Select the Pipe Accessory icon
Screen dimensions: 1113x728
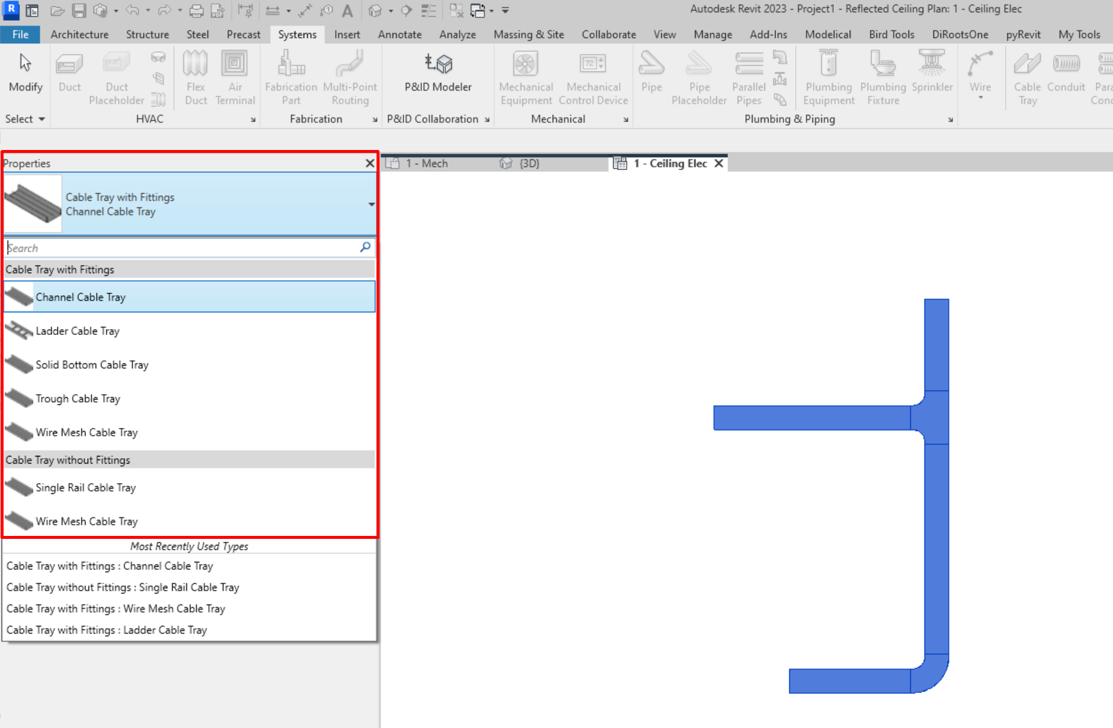780,78
